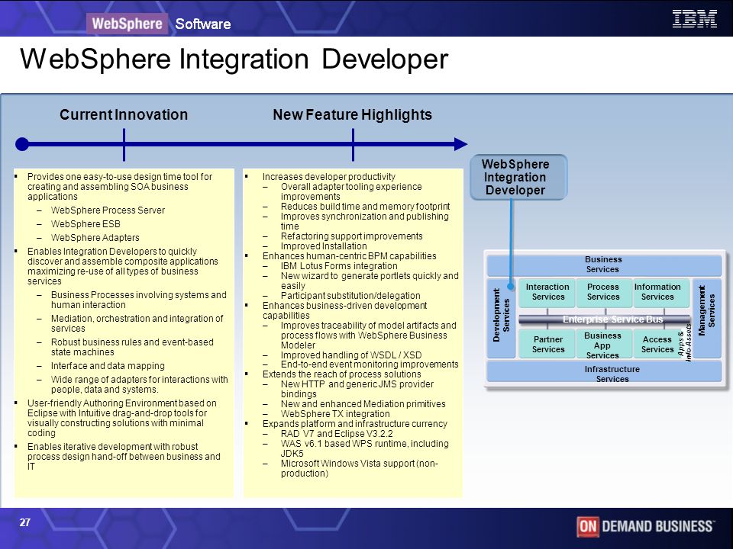Click 'Provides one easy-to-use design time tool' bullet
The height and width of the screenshot is (549, 733).
pyautogui.click(x=120, y=187)
